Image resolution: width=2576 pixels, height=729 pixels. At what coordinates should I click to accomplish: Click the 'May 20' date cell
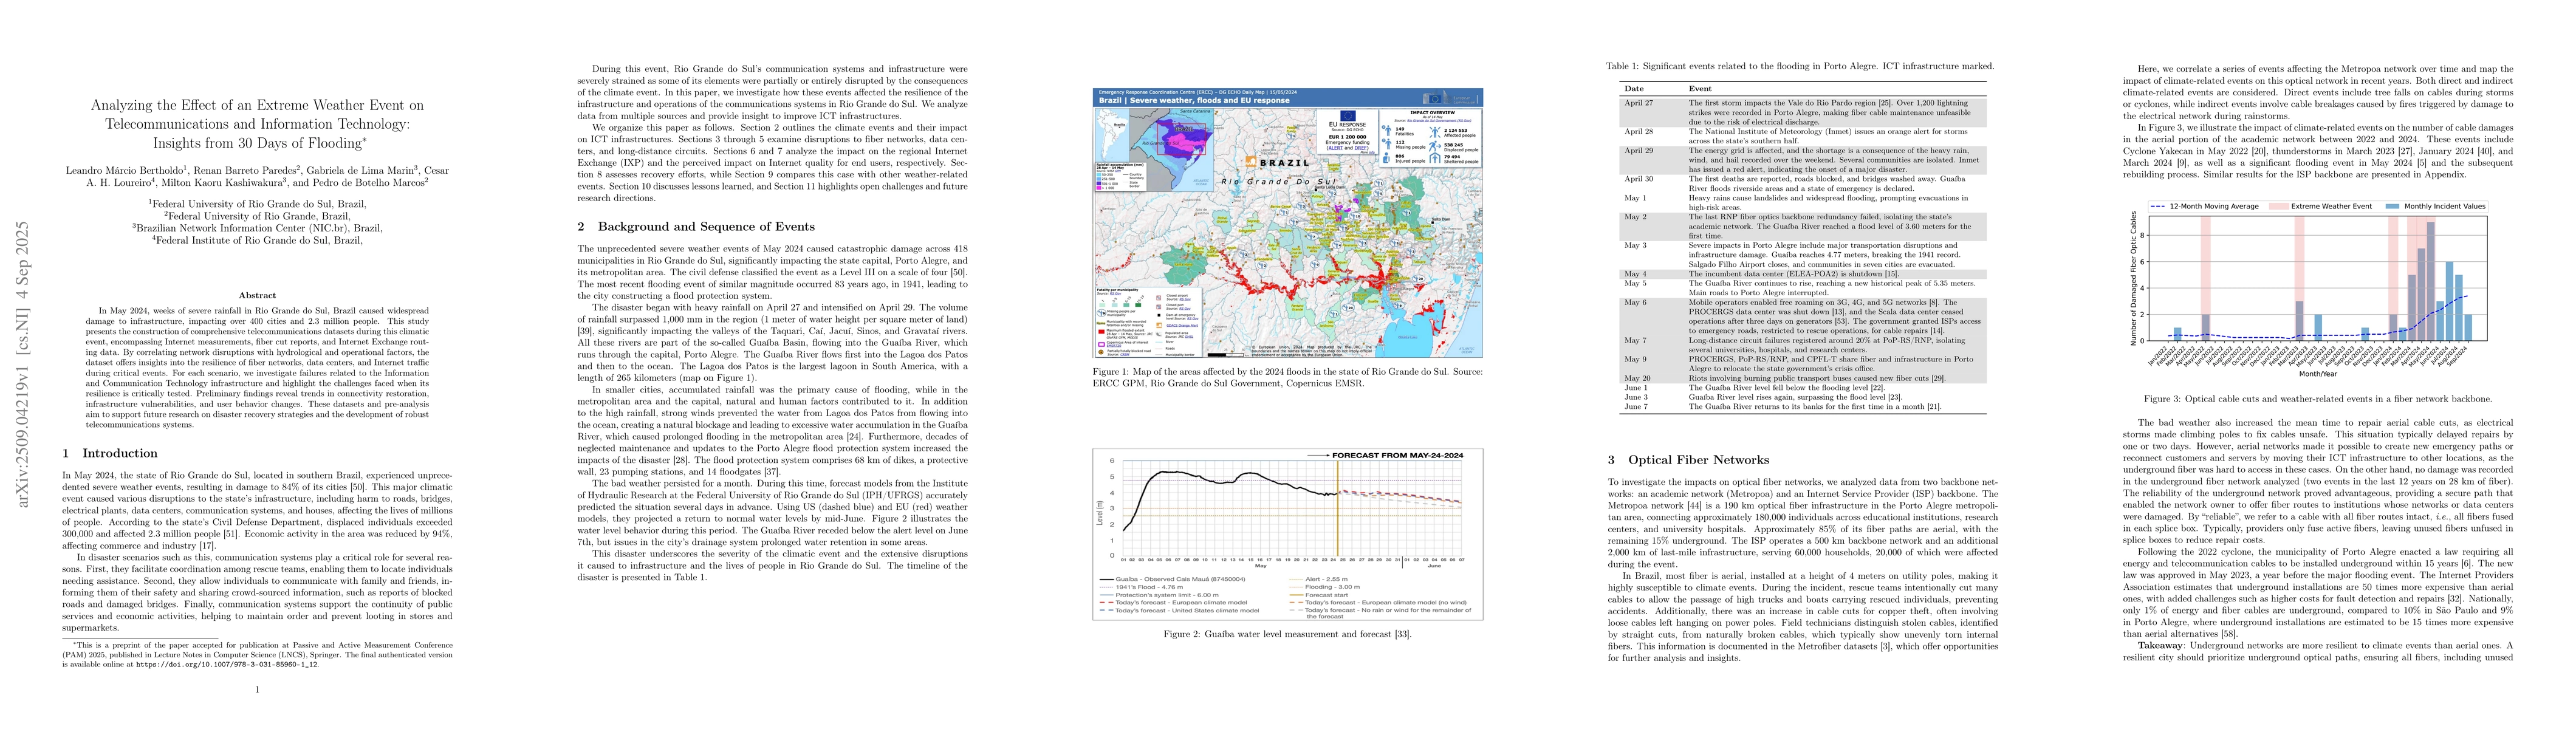[1637, 378]
